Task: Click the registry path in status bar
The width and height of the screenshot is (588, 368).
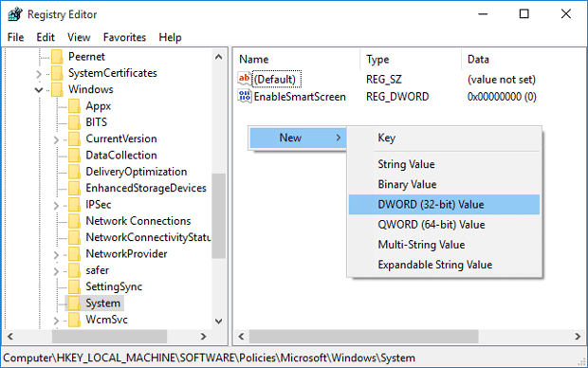Action: pos(210,358)
